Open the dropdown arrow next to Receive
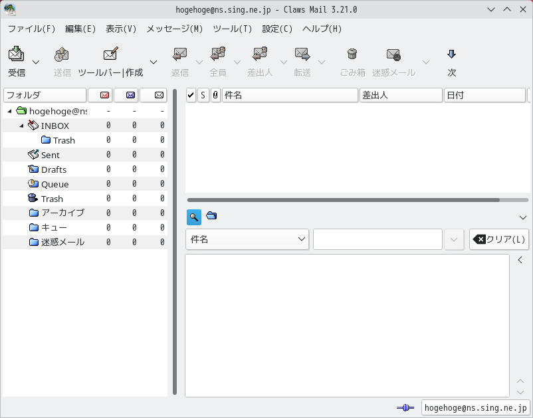Screen dimensions: 533x418 36,62
